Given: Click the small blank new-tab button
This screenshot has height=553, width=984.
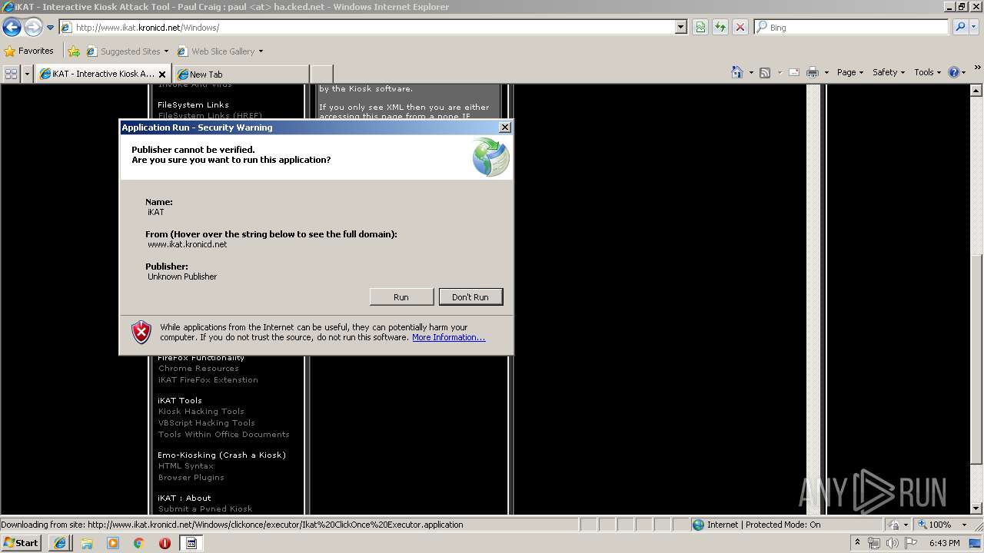Looking at the screenshot, I should (x=321, y=74).
